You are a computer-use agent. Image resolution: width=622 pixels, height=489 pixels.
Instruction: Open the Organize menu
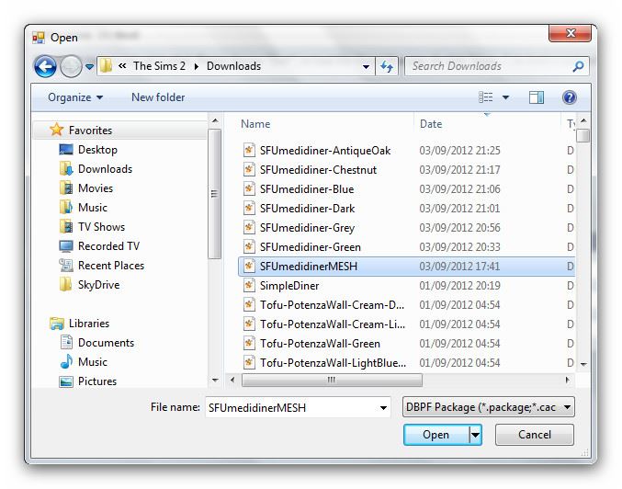click(x=75, y=97)
